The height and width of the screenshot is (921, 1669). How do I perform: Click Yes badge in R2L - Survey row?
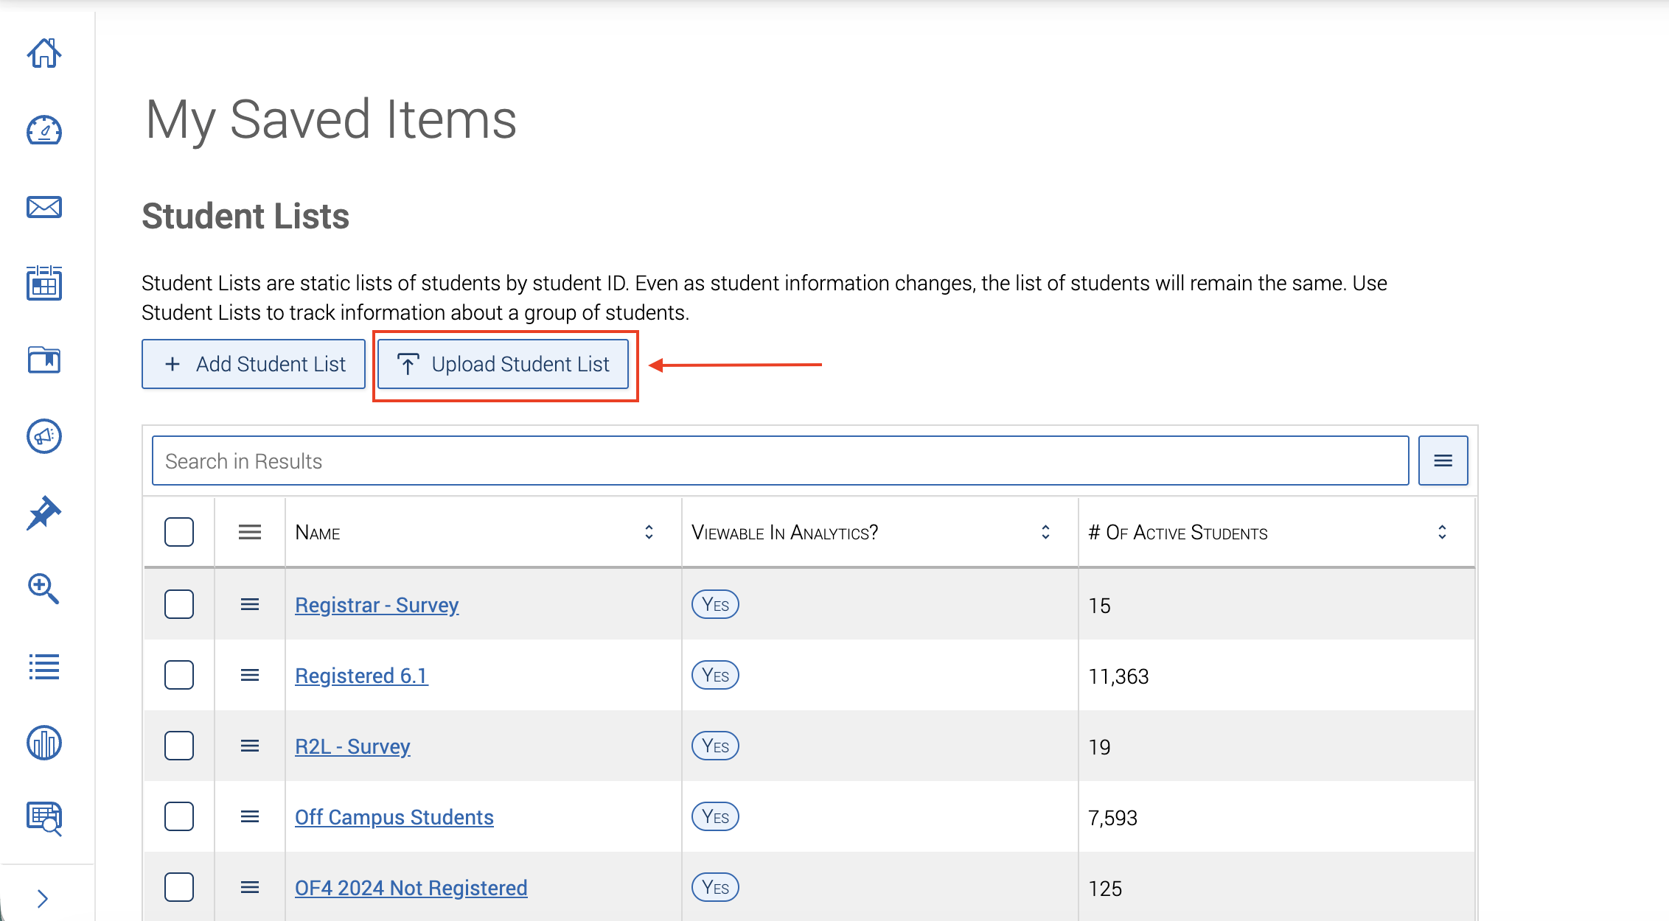click(x=715, y=746)
